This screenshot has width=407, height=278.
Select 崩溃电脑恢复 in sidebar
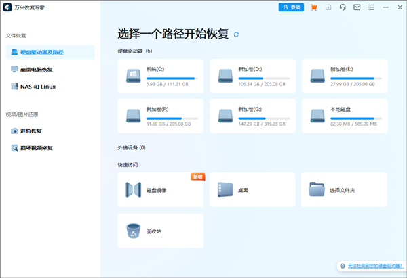click(50, 70)
